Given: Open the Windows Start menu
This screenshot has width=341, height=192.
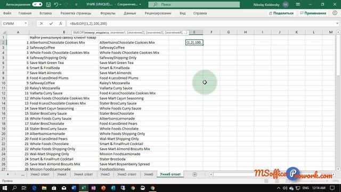Looking at the screenshot, I should pyautogui.click(x=5, y=188).
